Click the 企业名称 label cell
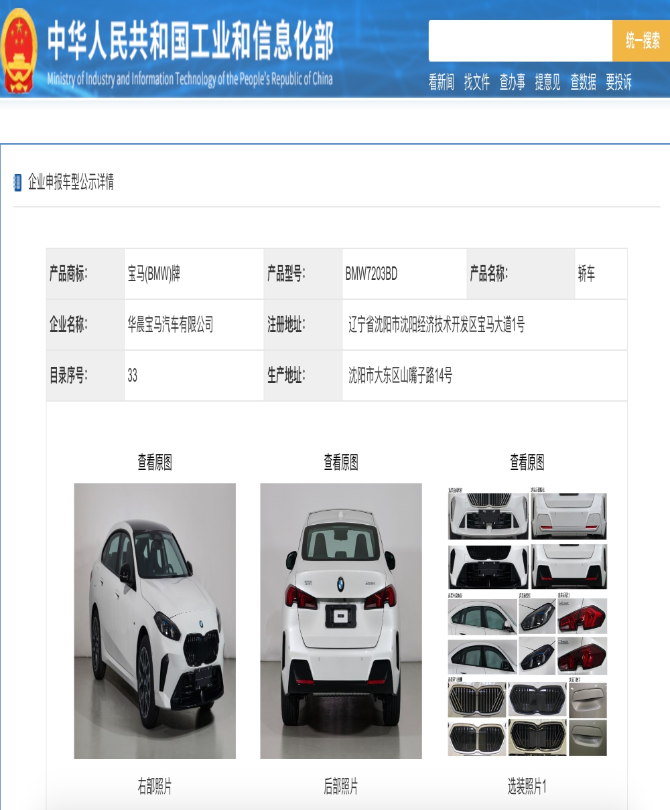 85,325
